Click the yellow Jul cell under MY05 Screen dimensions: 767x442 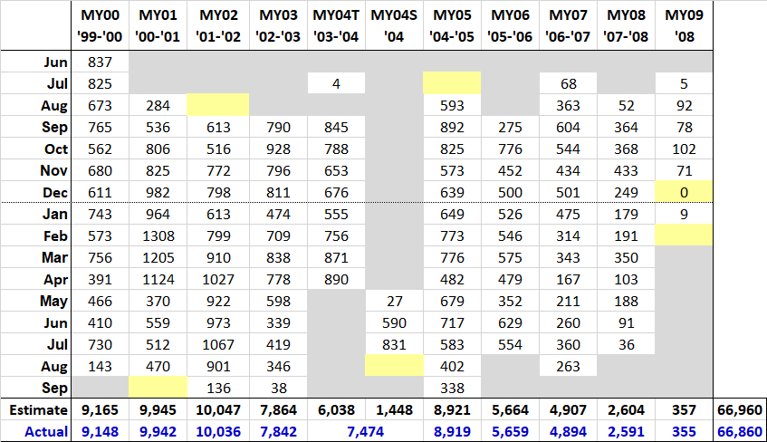coord(452,83)
